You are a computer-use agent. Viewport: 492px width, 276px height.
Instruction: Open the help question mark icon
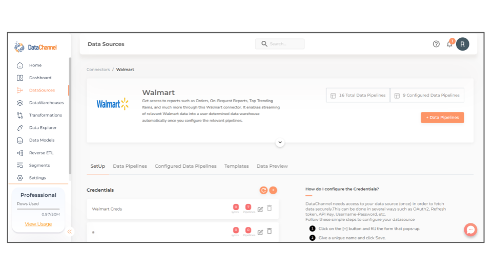click(436, 44)
